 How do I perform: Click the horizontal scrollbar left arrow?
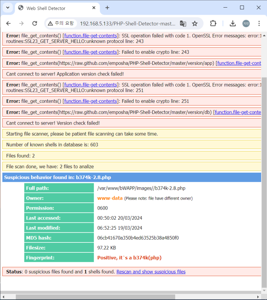3,297
